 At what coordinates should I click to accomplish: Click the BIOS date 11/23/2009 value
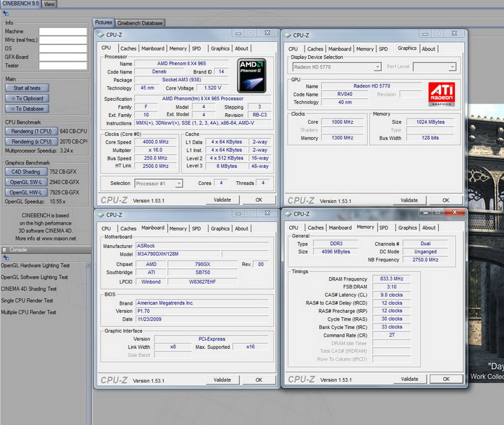[x=202, y=319]
